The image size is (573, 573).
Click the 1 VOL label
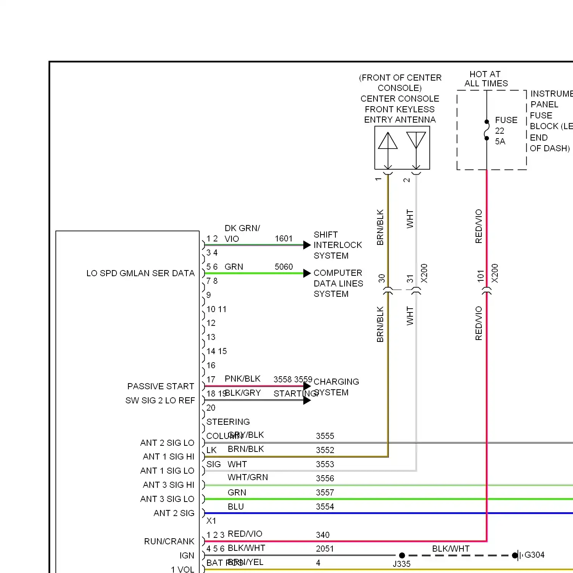[183, 569]
